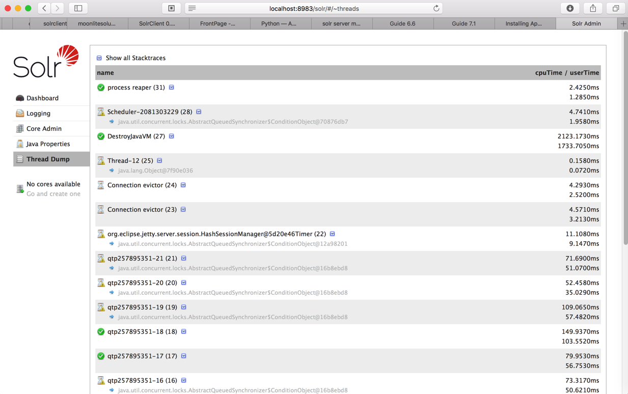Image resolution: width=628 pixels, height=394 pixels.
Task: Show Safari downloads
Action: click(570, 8)
